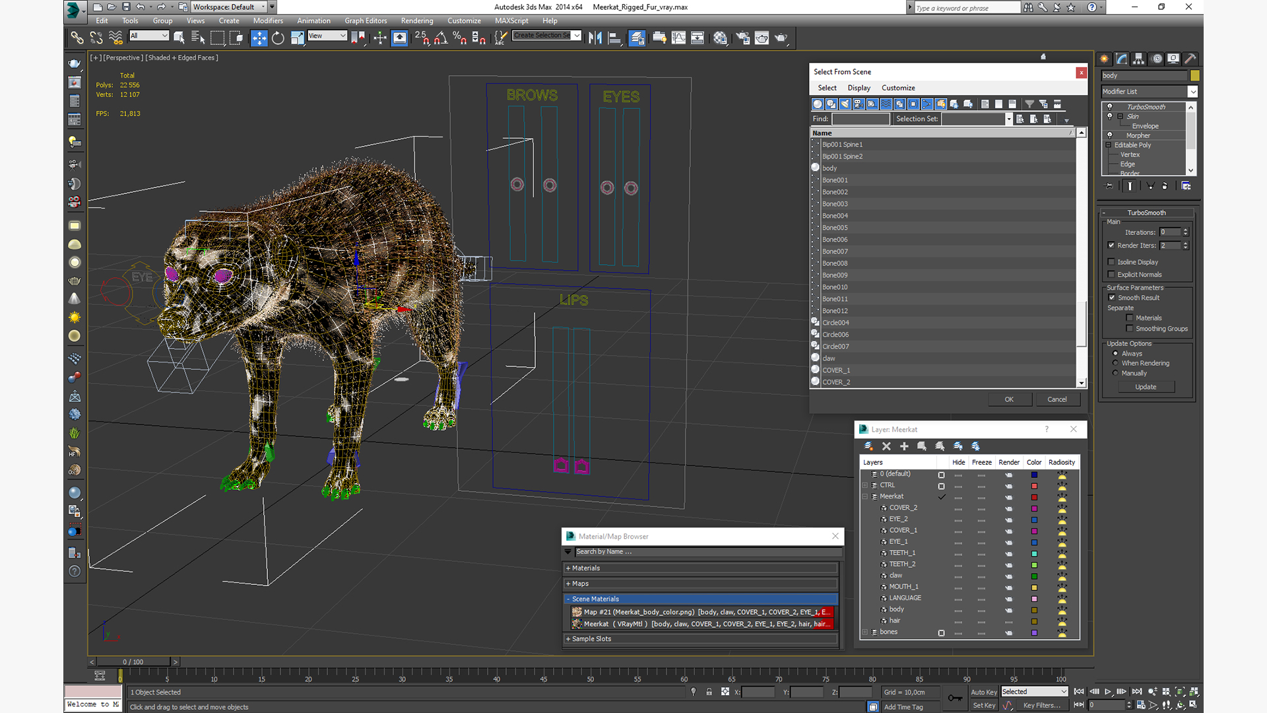Viewport: 1267px width, 713px height.
Task: Click the Select and Link tool
Action: click(77, 38)
